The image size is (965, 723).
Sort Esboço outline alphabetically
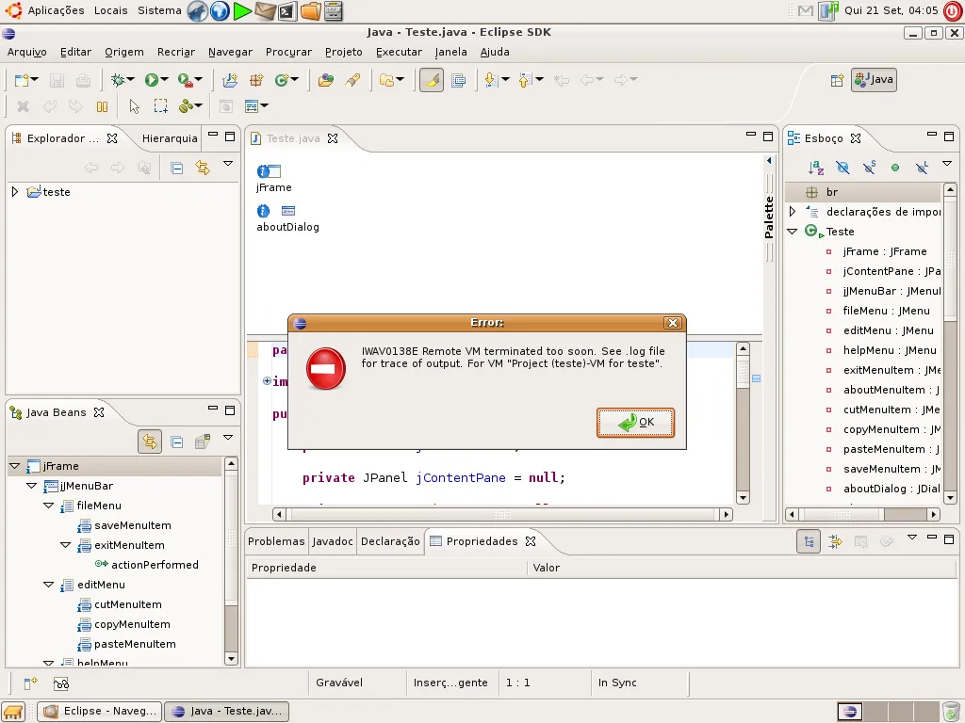[816, 168]
